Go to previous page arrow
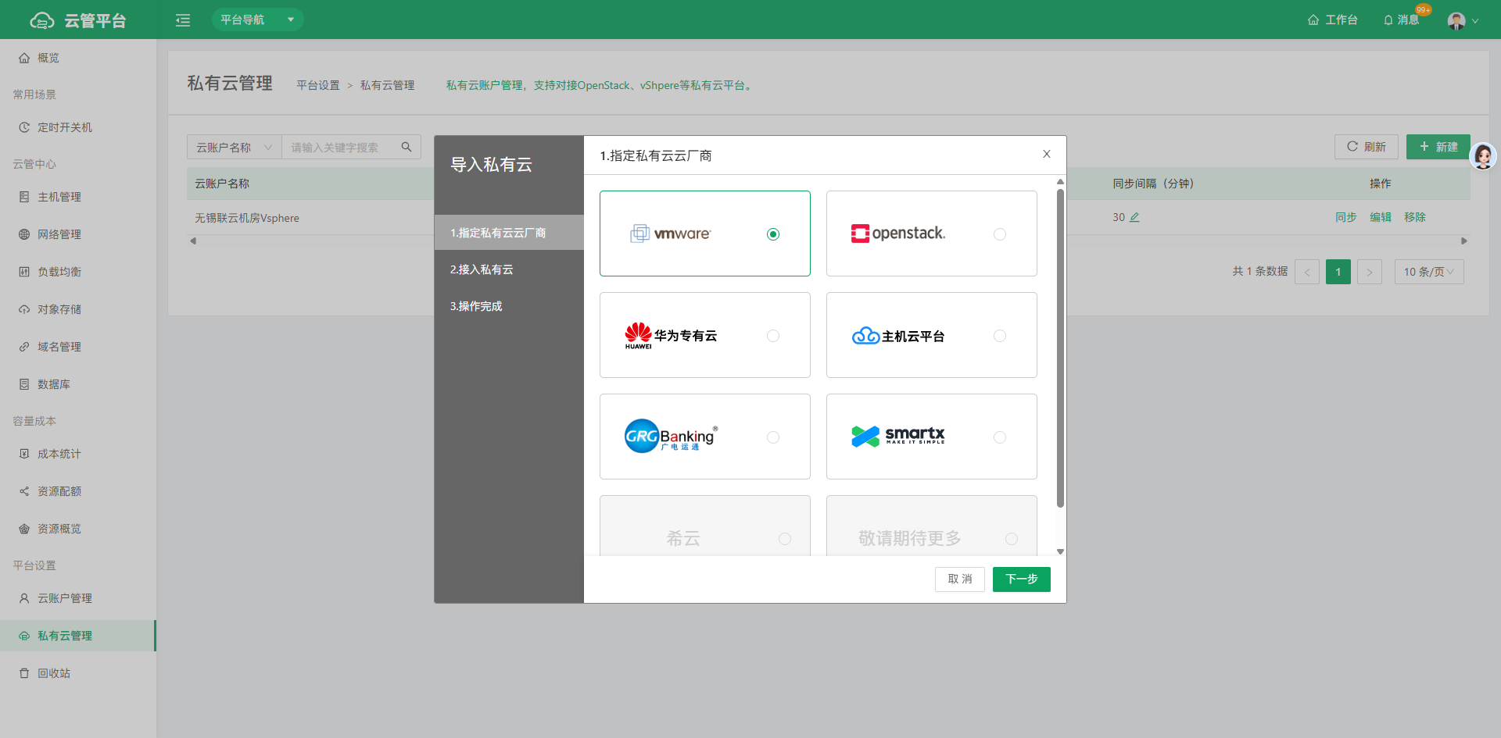Viewport: 1501px width, 738px height. click(x=1307, y=272)
